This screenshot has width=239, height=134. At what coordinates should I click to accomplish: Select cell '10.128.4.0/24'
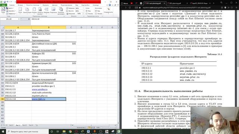18,54
